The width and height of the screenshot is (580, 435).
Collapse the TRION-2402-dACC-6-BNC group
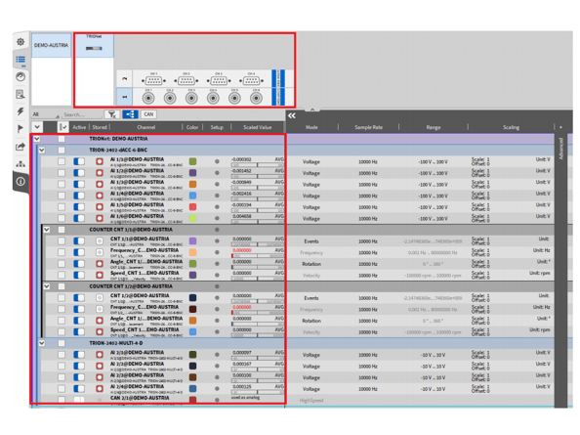pyautogui.click(x=42, y=150)
